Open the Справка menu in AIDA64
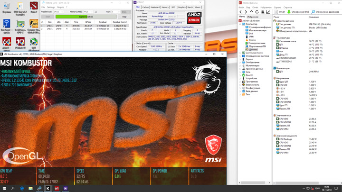 [287, 8]
